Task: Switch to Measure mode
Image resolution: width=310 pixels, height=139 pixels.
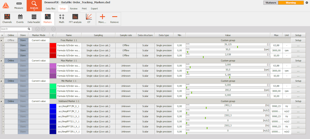Action: click(19, 5)
